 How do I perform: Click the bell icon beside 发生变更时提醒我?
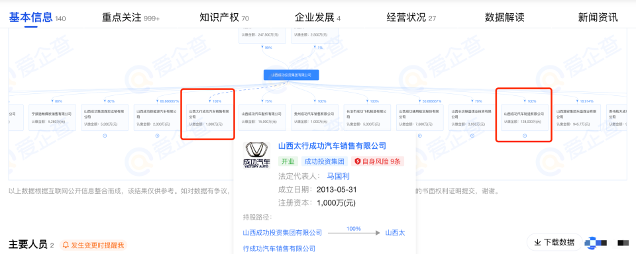coord(66,245)
